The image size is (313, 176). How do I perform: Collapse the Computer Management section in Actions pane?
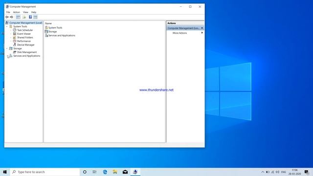202,28
